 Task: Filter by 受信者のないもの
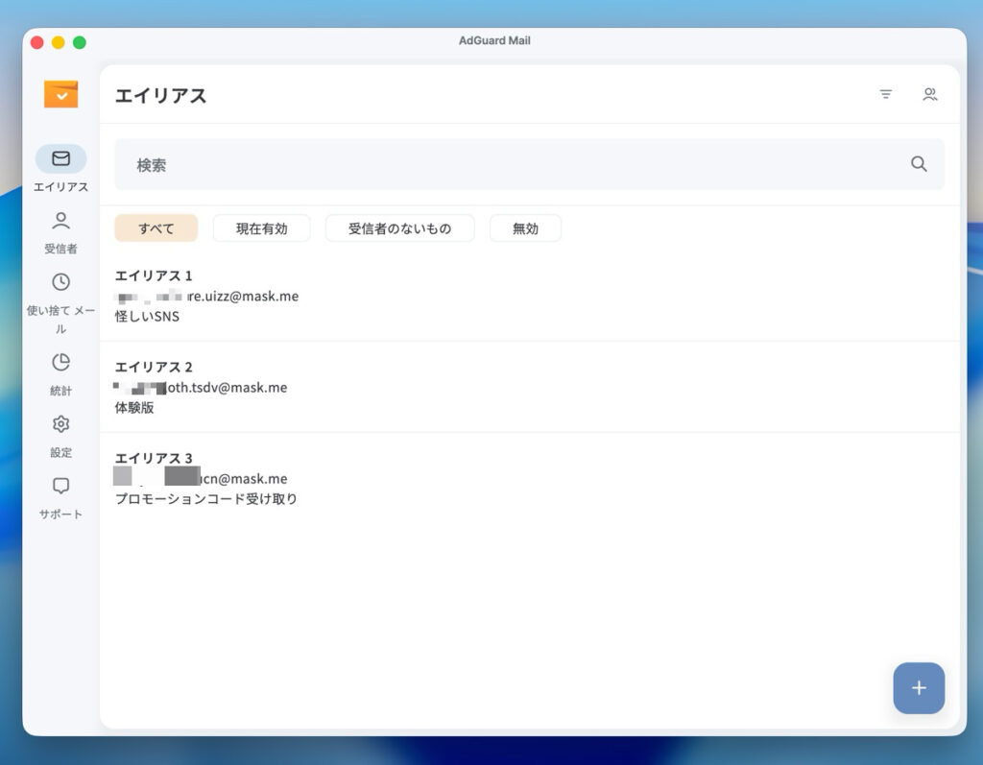coord(399,228)
